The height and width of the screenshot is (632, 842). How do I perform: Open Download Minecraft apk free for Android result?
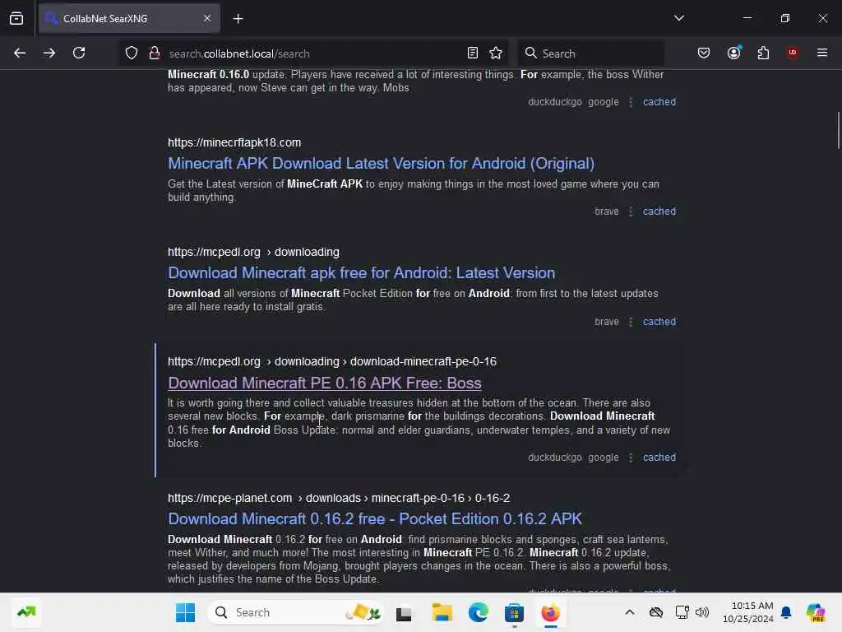coord(362,273)
